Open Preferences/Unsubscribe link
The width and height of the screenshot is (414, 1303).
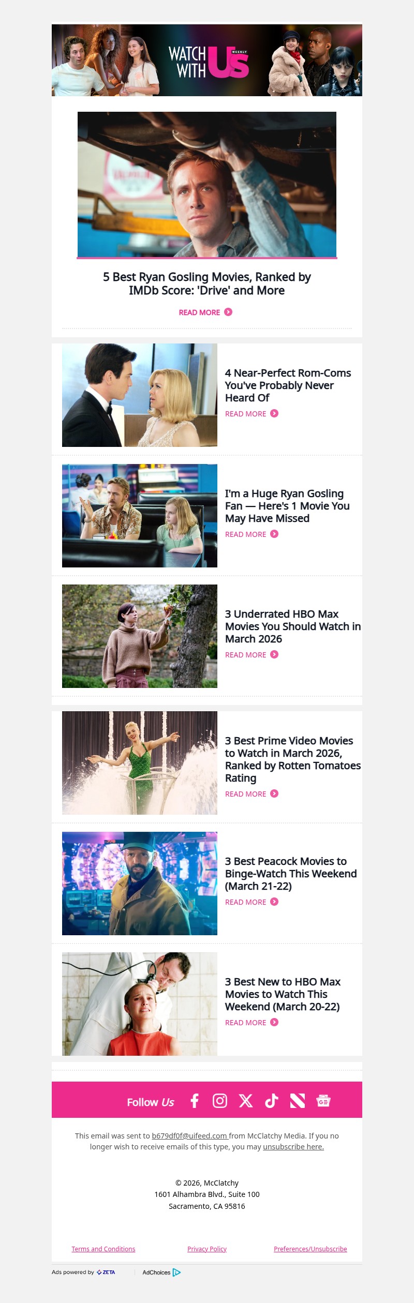click(x=310, y=1249)
